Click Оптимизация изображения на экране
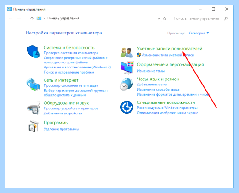The height and width of the screenshot is (193, 239). [167, 113]
